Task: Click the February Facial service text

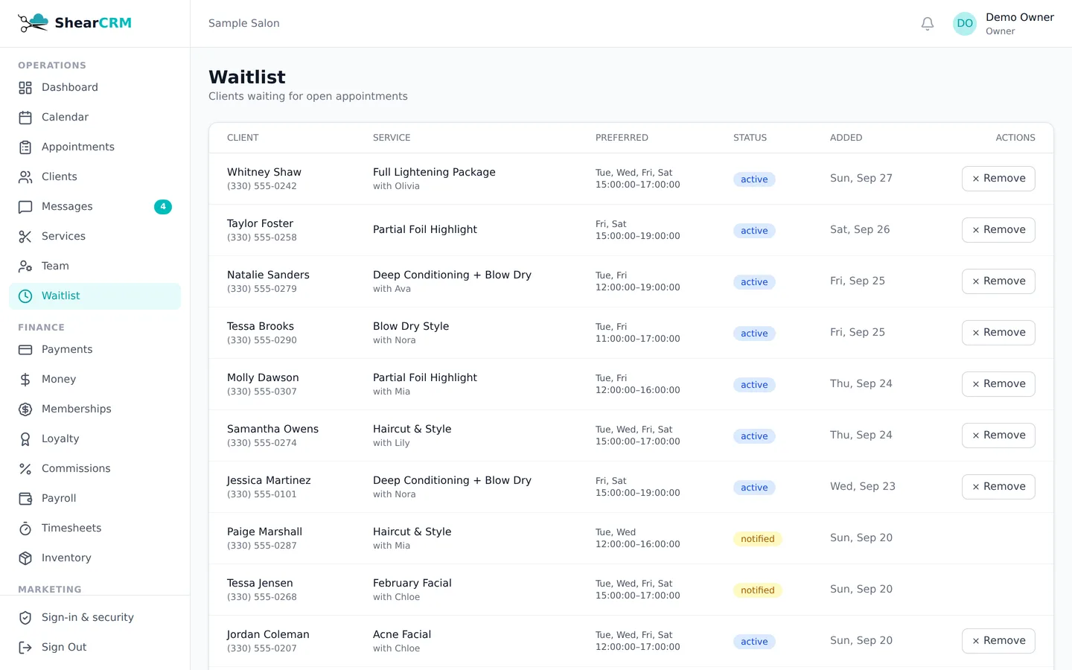Action: click(x=412, y=583)
